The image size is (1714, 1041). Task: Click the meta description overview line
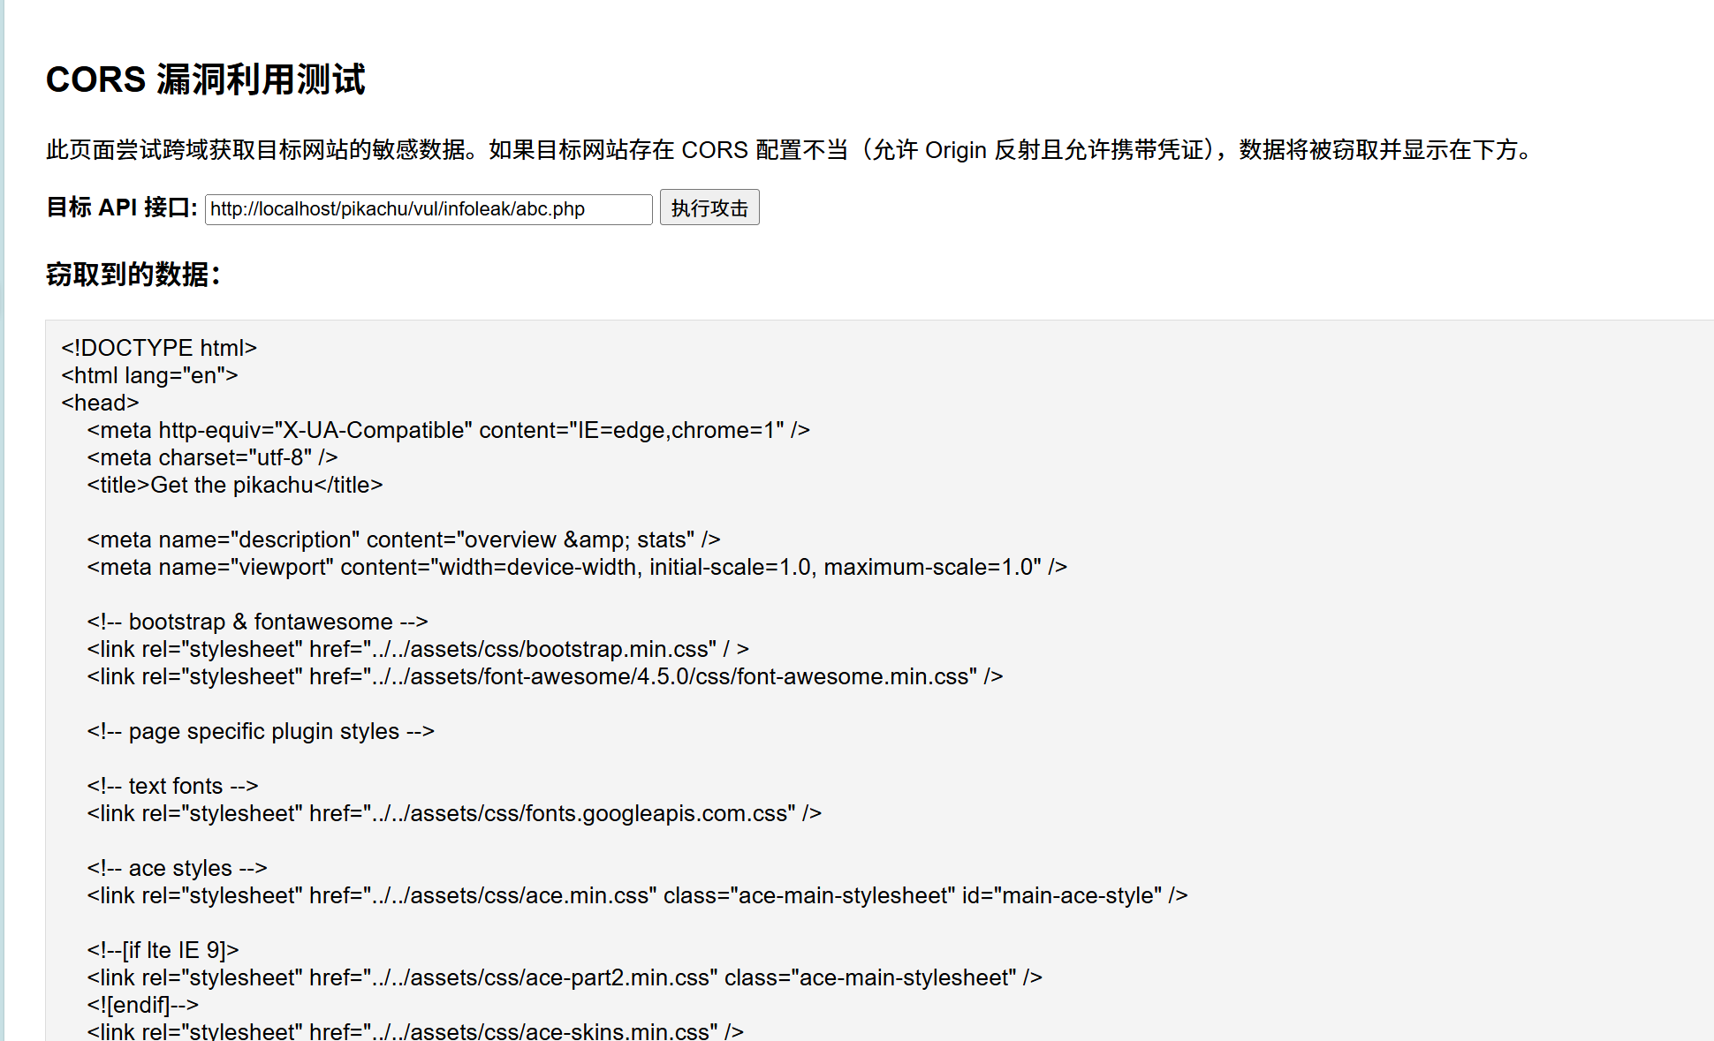(403, 539)
